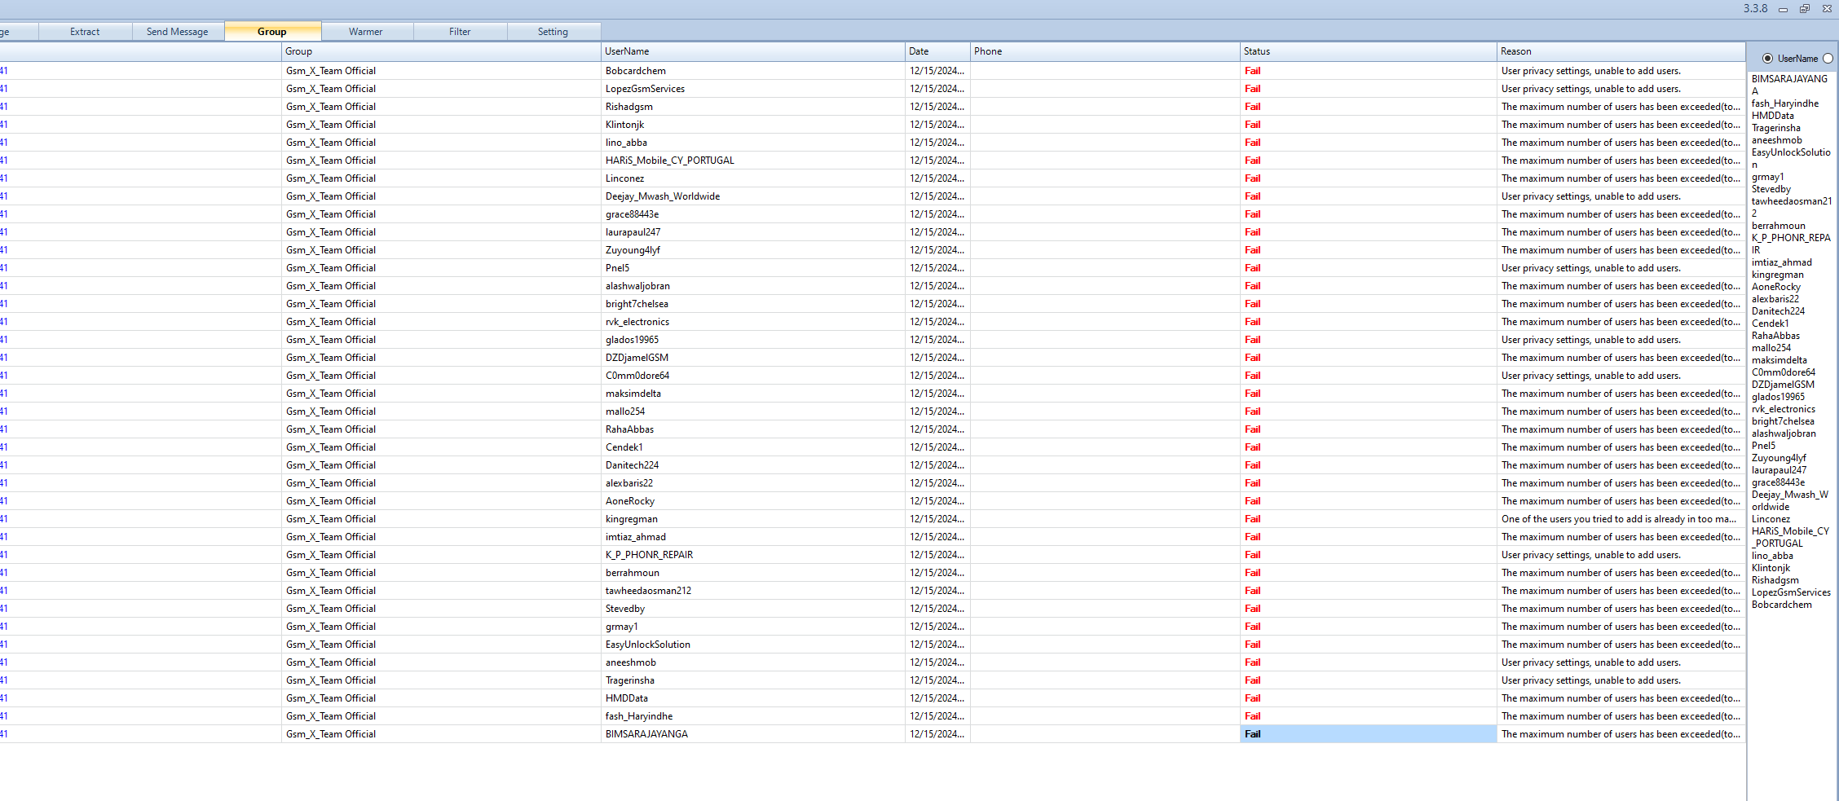
Task: Sort by the Reason column header
Action: [x=1621, y=51]
